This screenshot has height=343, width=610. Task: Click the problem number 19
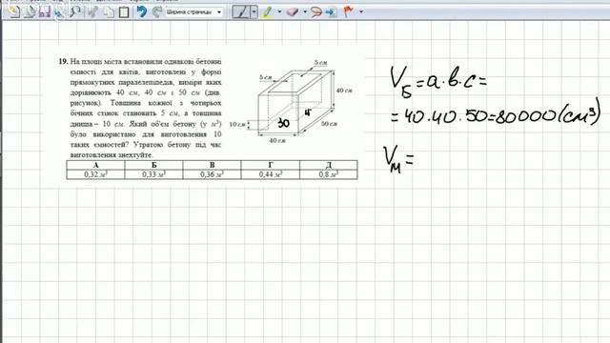[x=63, y=61]
